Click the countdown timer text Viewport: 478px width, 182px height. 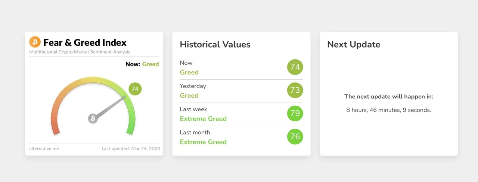click(388, 110)
